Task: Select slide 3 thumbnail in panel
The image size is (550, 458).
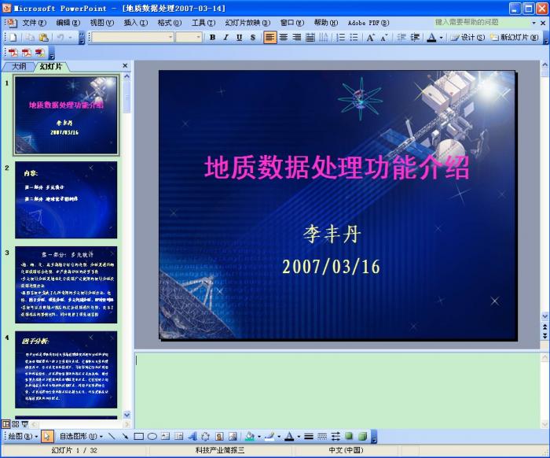Action: coord(66,284)
